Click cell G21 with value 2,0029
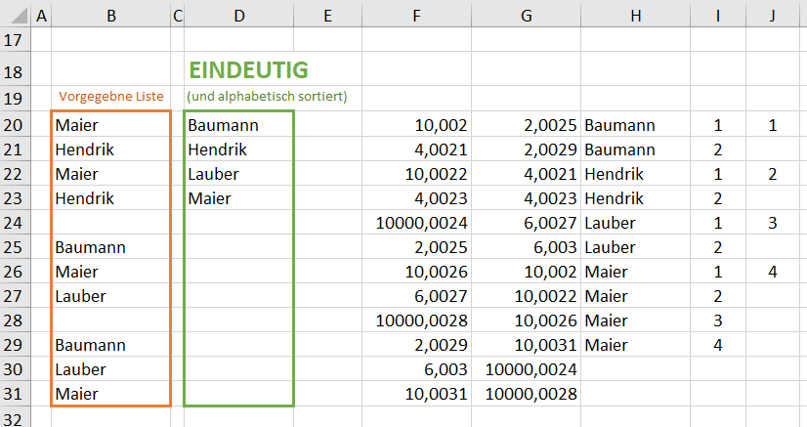 pyautogui.click(x=526, y=149)
